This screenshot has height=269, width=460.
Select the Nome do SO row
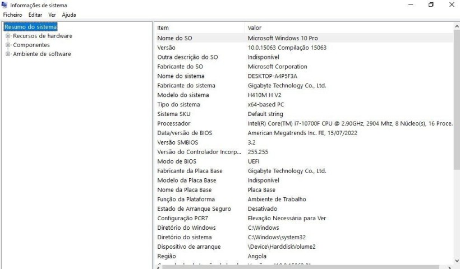(304, 38)
